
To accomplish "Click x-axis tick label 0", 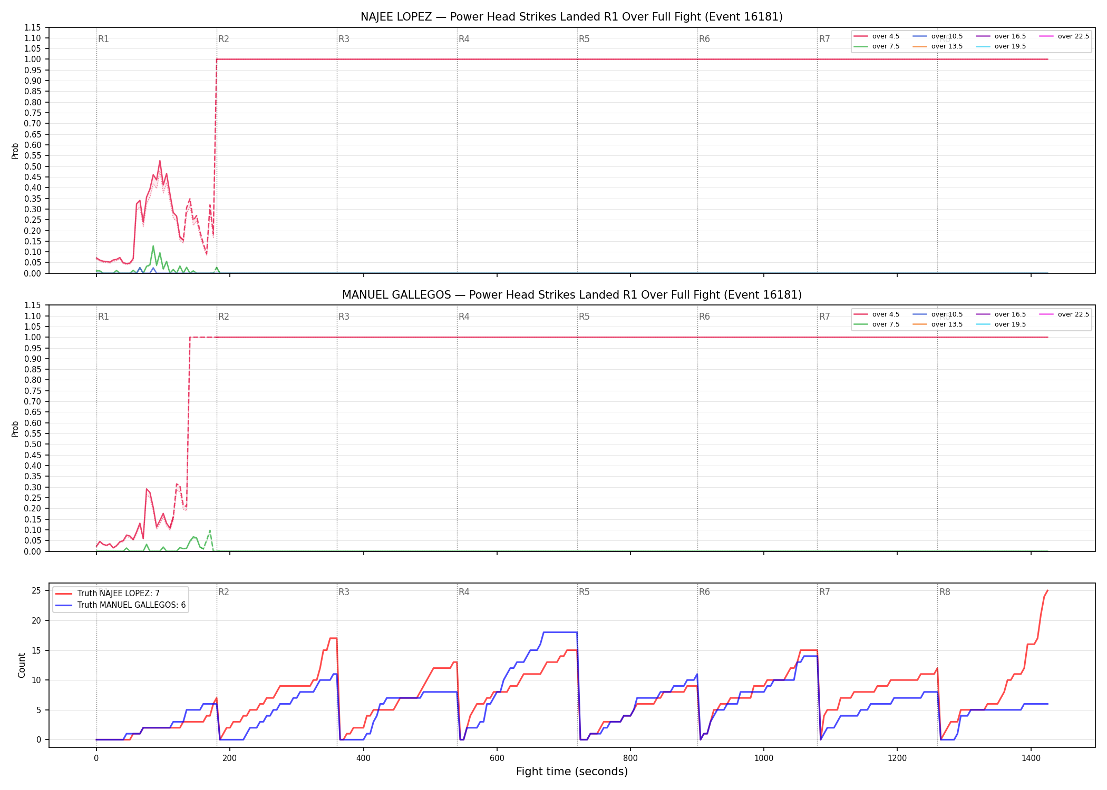I will coord(96,758).
